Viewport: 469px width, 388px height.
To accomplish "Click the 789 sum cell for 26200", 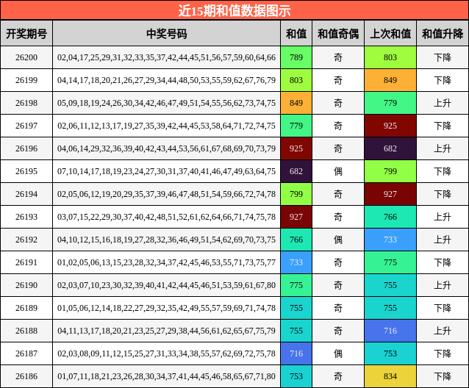I will (x=296, y=57).
